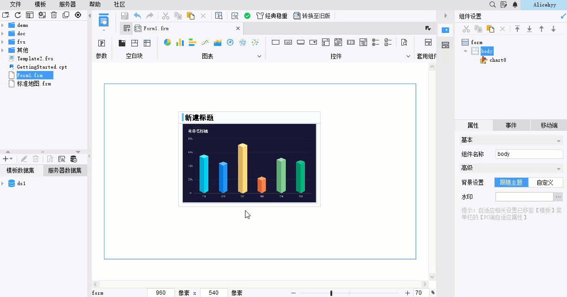Insert a dropdown combo box widget
The width and height of the screenshot is (567, 297).
point(313,42)
